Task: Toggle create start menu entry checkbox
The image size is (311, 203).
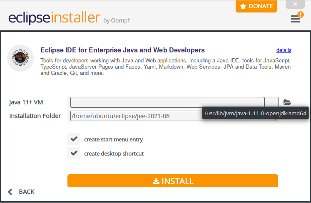Action: pos(74,139)
